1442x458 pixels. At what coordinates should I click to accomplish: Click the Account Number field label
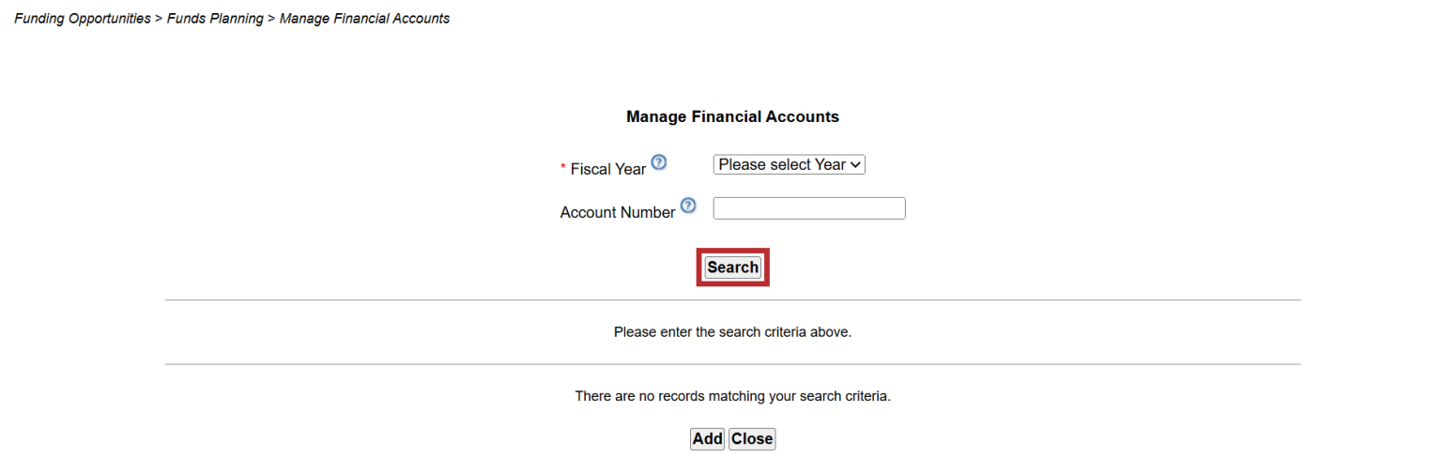pyautogui.click(x=618, y=213)
